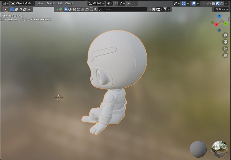Switch to Material Preview shading
231x160 pixels.
point(217,3)
